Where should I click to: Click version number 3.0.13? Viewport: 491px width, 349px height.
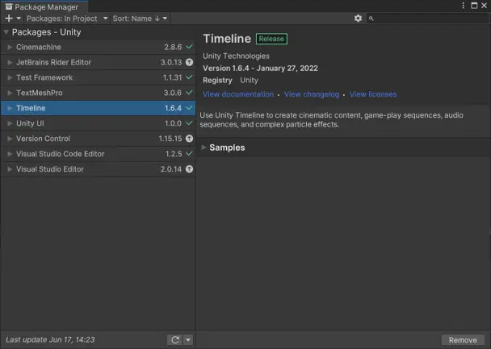(171, 62)
